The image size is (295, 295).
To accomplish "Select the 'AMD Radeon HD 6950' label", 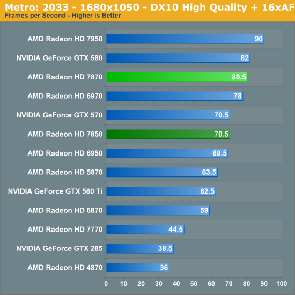I will click(65, 153).
